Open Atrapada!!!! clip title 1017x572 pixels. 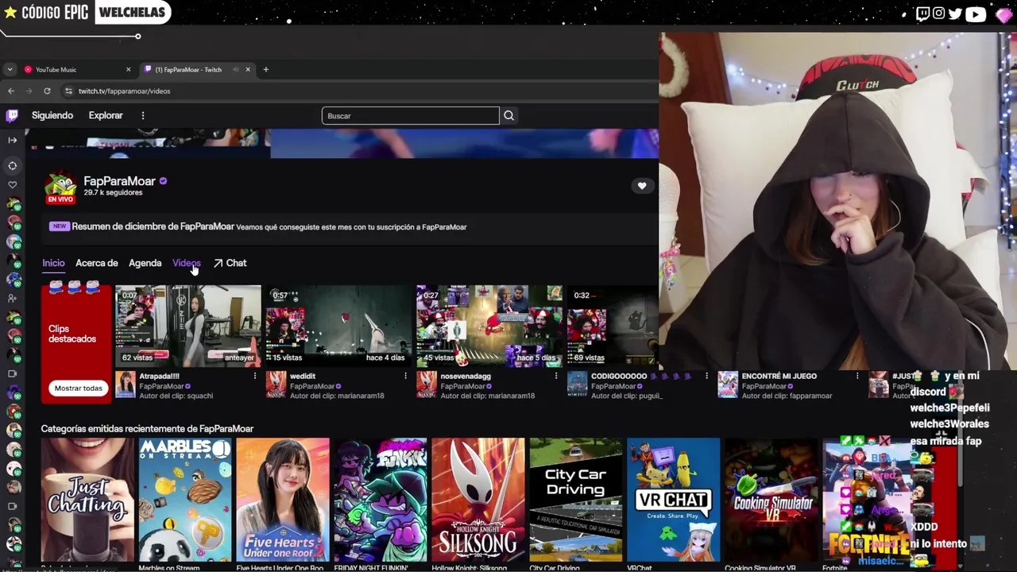(x=159, y=377)
